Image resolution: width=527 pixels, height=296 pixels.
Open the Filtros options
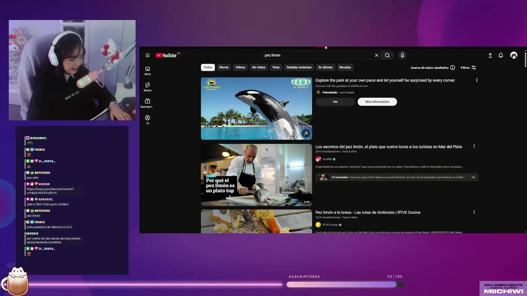(x=468, y=67)
